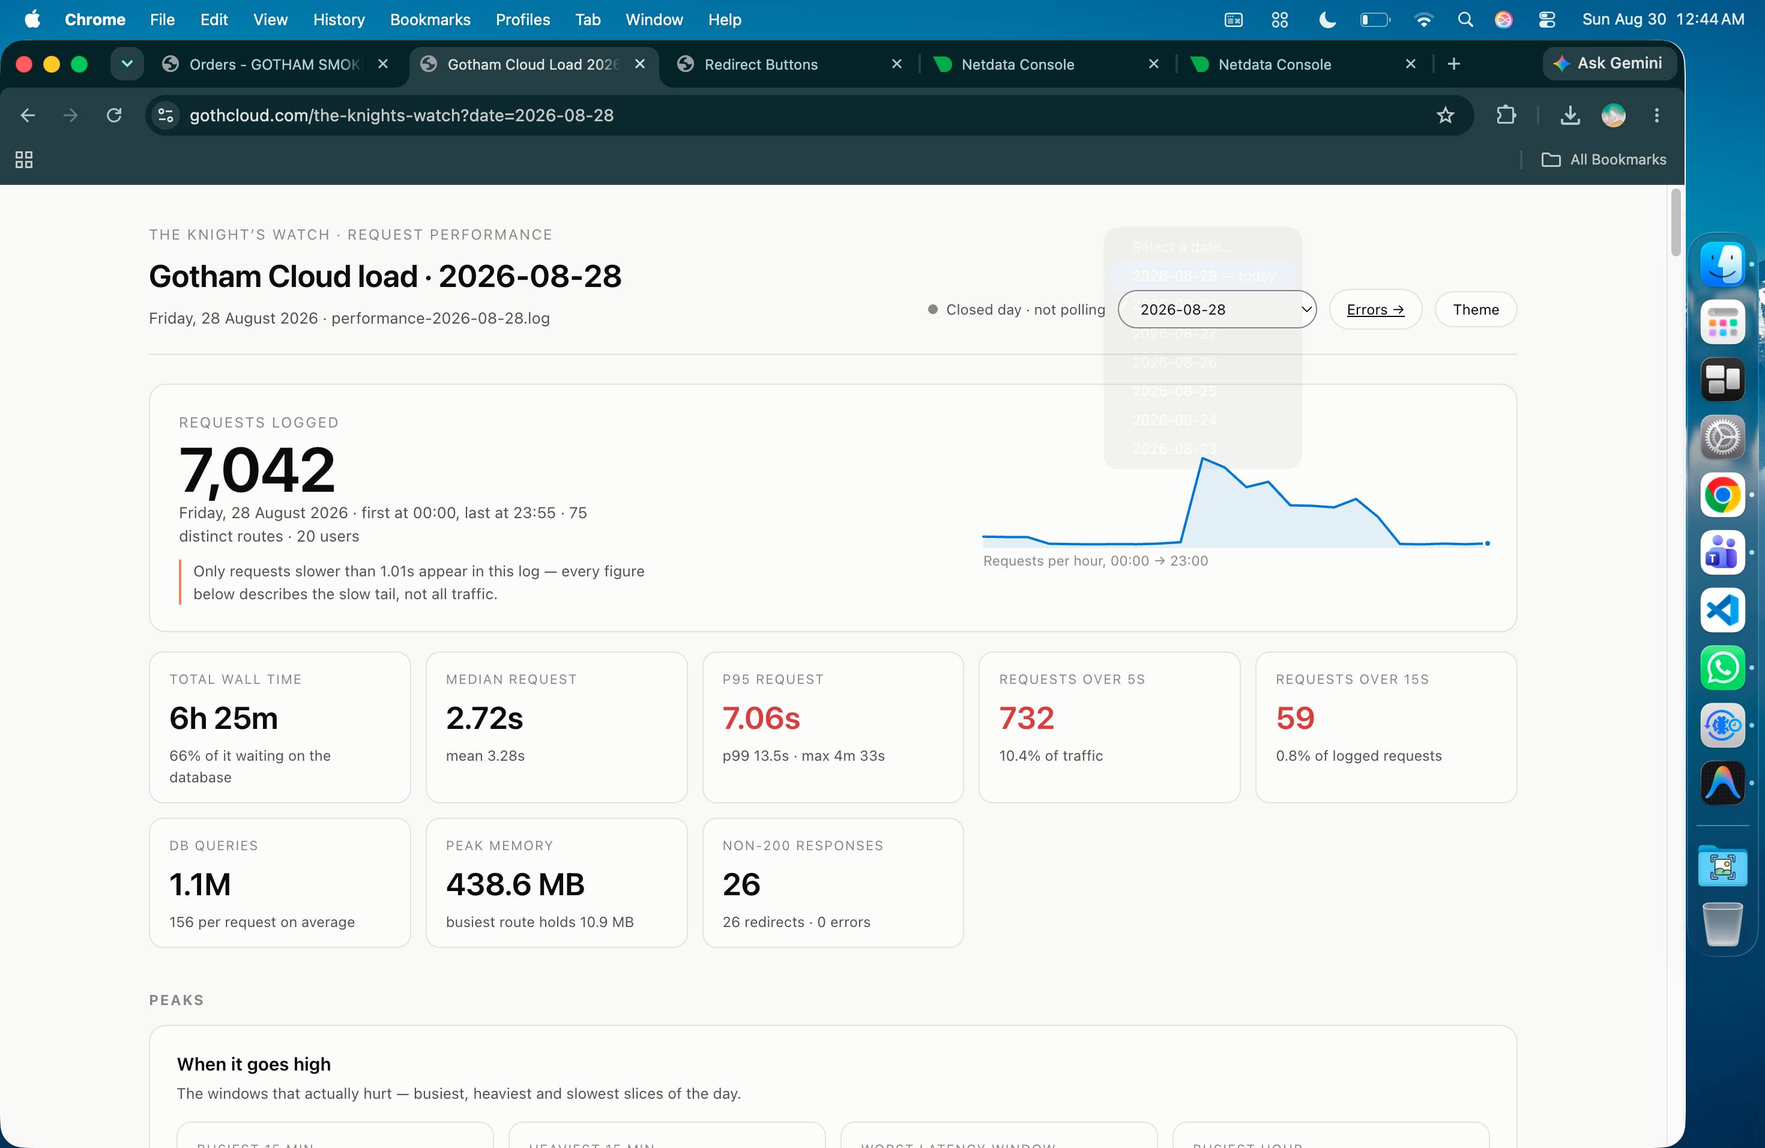Click the Ask Gemini button
This screenshot has width=1765, height=1148.
point(1608,64)
